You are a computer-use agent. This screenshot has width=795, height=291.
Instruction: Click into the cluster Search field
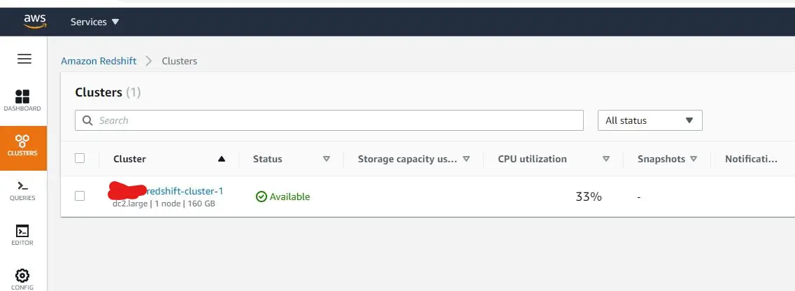point(329,120)
